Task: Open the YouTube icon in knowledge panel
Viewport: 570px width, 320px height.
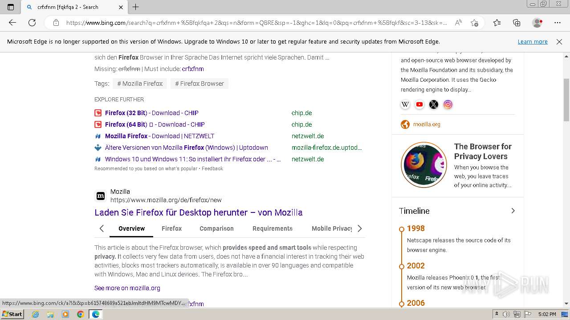Action: pyautogui.click(x=419, y=104)
